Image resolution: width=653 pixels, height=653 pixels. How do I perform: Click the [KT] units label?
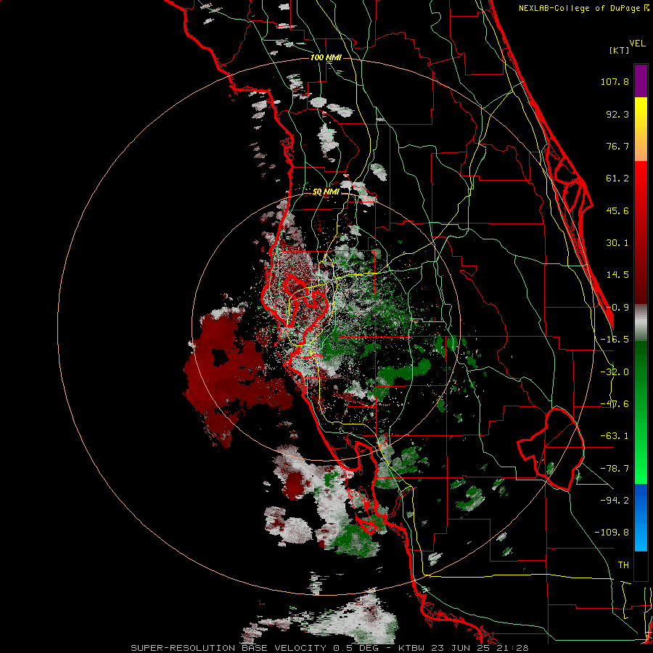pyautogui.click(x=619, y=50)
